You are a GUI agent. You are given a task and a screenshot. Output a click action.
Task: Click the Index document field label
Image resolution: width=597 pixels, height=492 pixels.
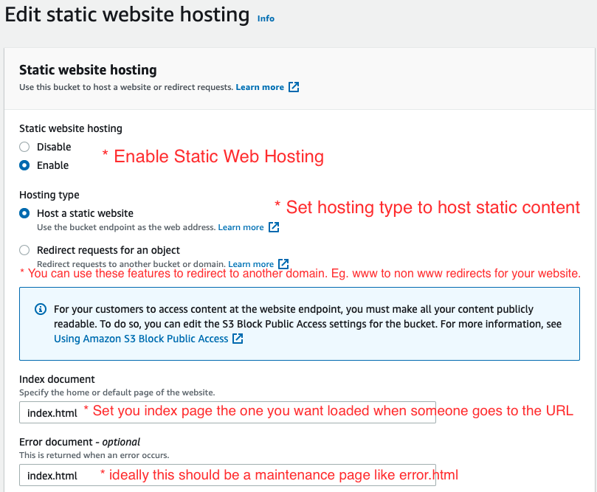pyautogui.click(x=57, y=379)
